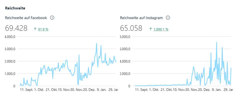Click the 2.000,0 axis value on the Facebook chart
The width and height of the screenshot is (238, 103).
click(10, 61)
